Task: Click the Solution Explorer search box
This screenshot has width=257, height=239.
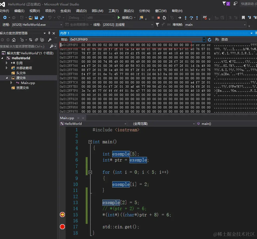Action: (25, 47)
